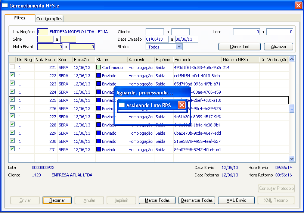Click the XML Envio button
Viewport: 304px width, 213px height.
[x=236, y=200]
